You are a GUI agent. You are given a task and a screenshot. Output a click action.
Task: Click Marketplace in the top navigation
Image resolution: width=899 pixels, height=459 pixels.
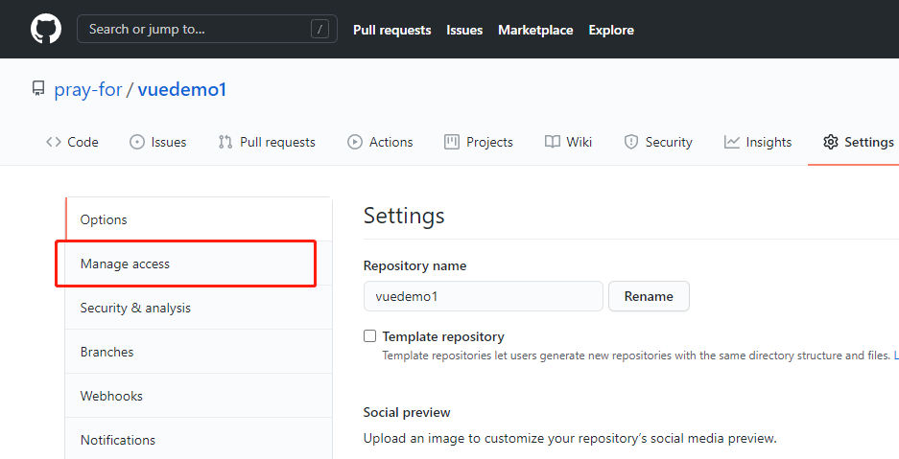[x=535, y=30]
